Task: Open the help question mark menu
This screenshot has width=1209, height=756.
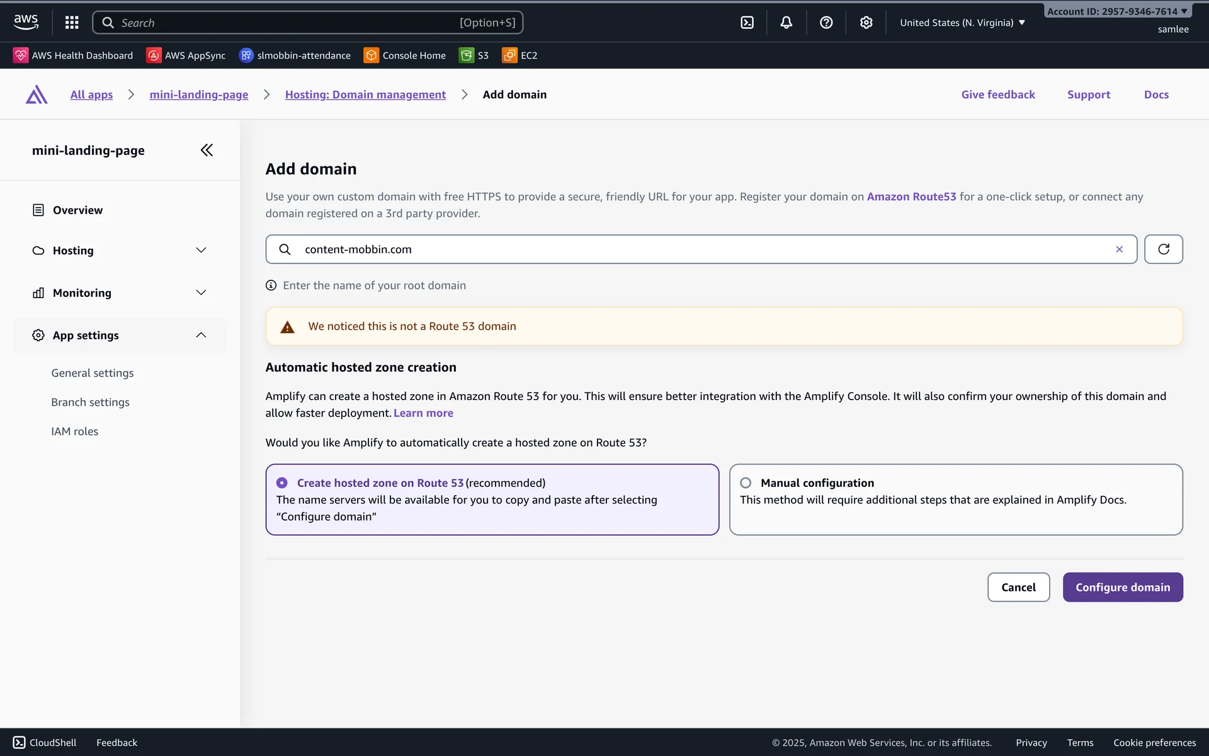Action: (826, 23)
